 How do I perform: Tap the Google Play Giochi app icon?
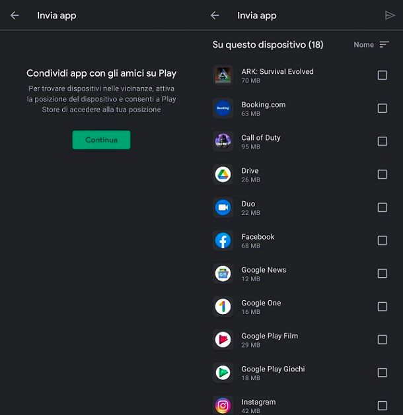(x=223, y=373)
